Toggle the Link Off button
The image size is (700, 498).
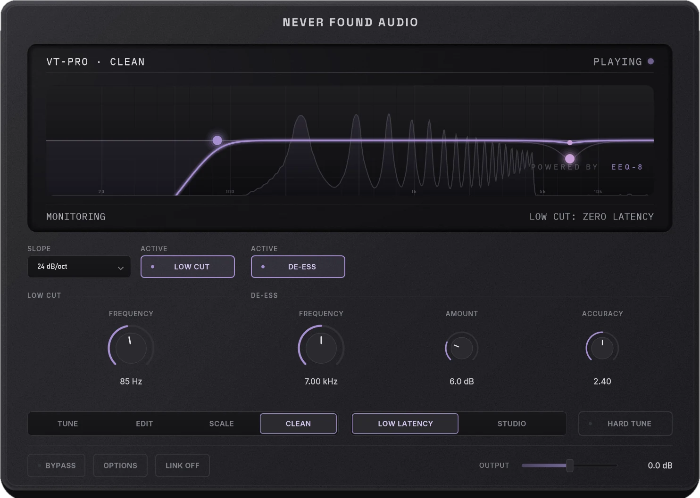(183, 465)
